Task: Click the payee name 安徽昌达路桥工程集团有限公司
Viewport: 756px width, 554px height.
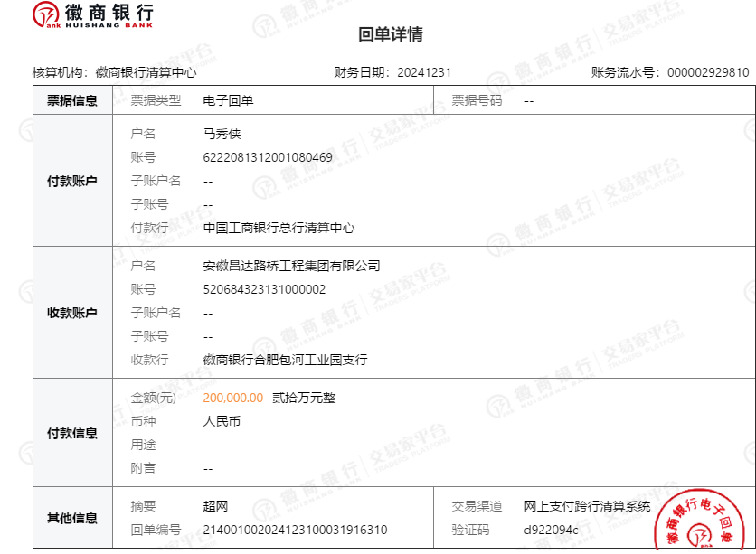Action: [291, 266]
